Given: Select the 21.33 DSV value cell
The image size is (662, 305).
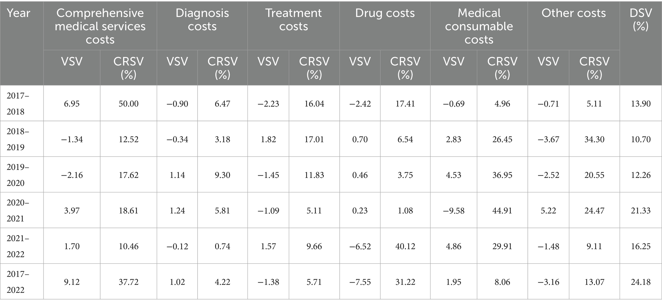Looking at the screenshot, I should pyautogui.click(x=641, y=211).
